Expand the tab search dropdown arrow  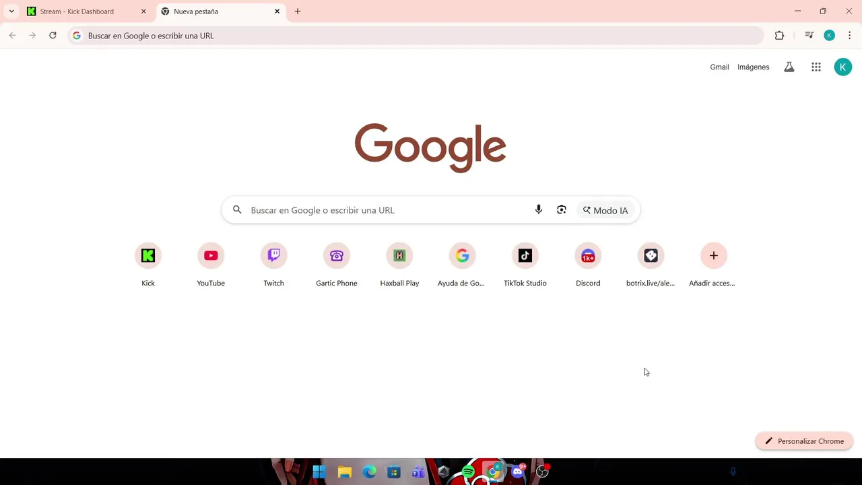pyautogui.click(x=11, y=11)
